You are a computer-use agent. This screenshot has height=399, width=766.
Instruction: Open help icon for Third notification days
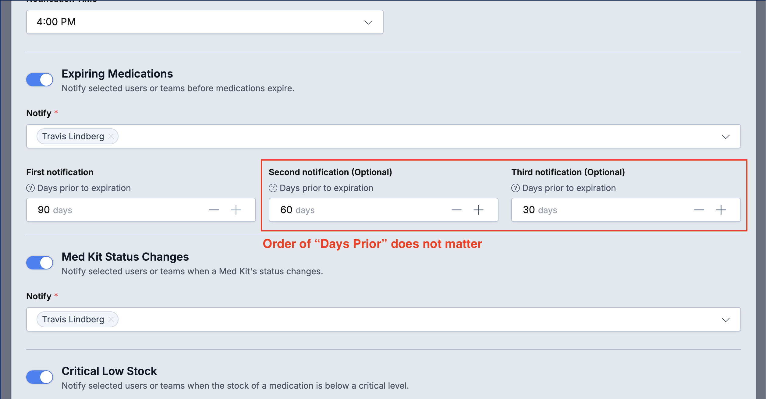click(516, 188)
